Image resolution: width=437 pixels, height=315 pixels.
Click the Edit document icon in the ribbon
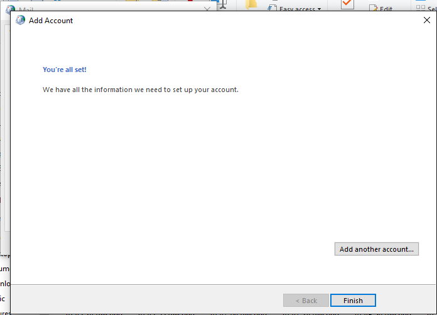[x=374, y=9]
